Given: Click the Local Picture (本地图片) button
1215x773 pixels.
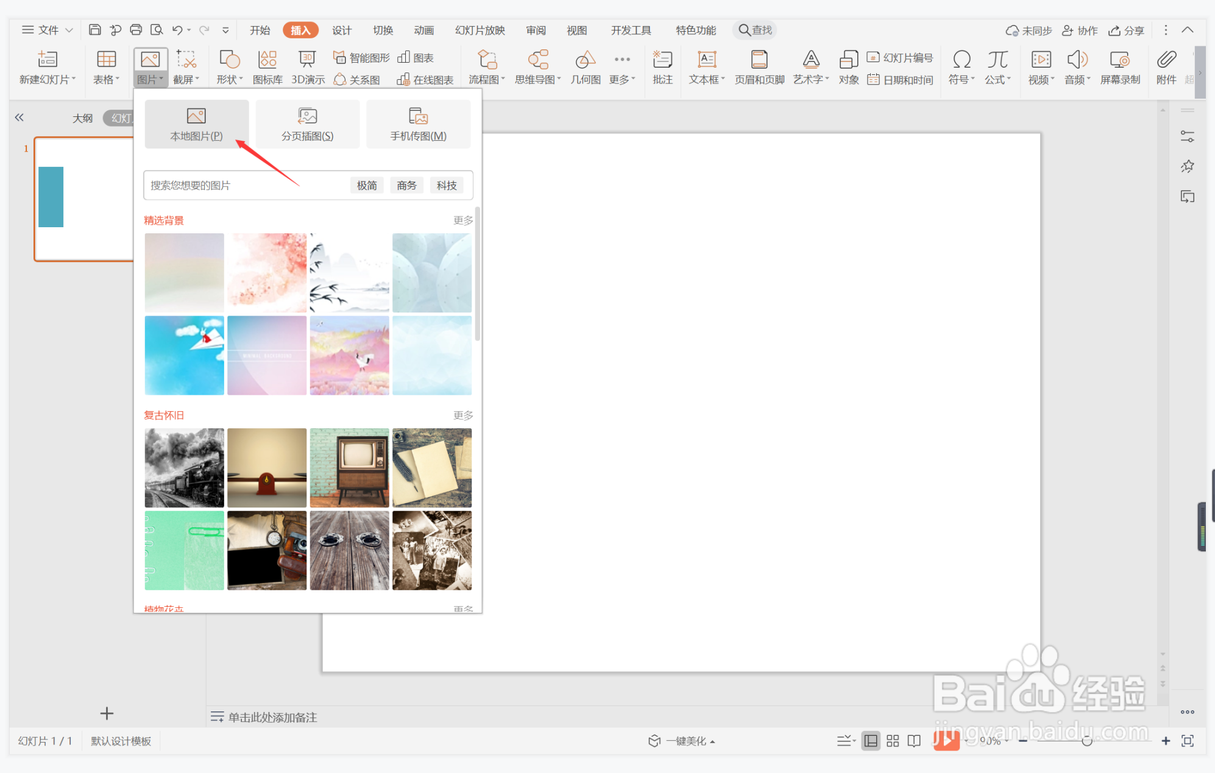Looking at the screenshot, I should coord(196,124).
